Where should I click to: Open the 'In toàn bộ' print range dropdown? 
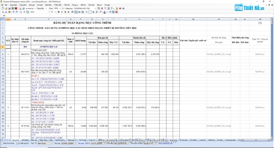click(35, 8)
